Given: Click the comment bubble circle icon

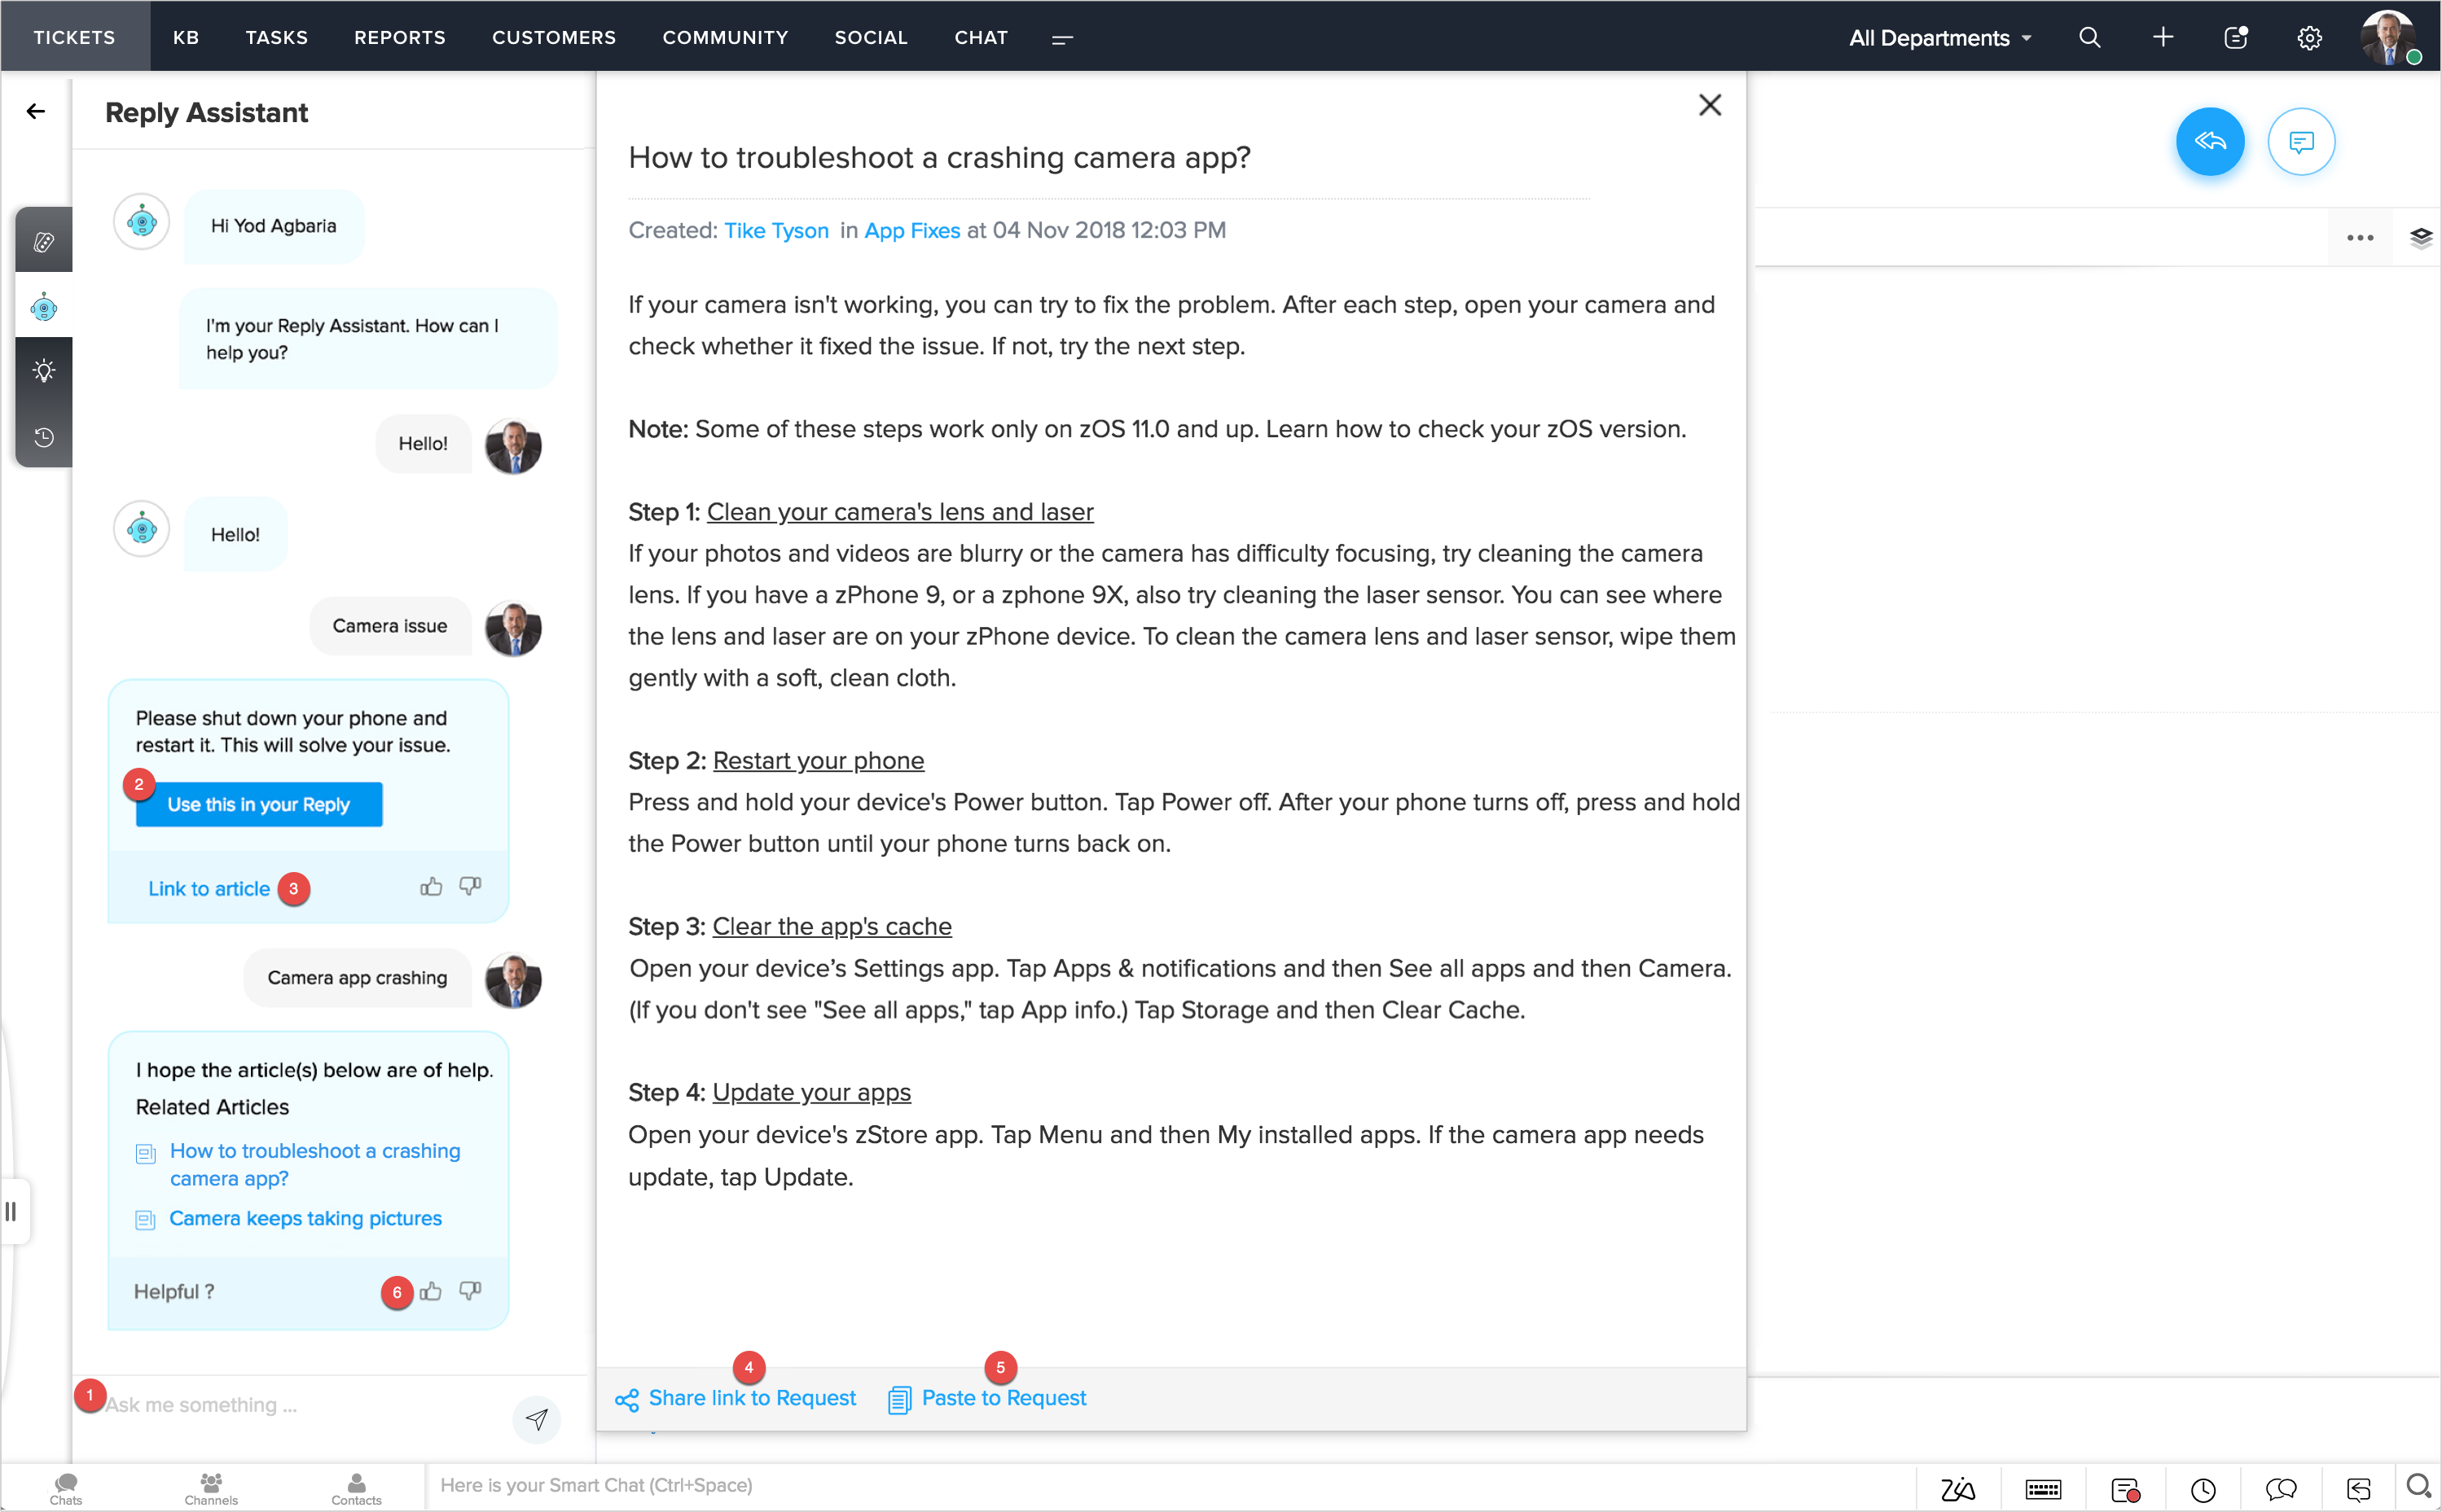Looking at the screenshot, I should pyautogui.click(x=2300, y=142).
